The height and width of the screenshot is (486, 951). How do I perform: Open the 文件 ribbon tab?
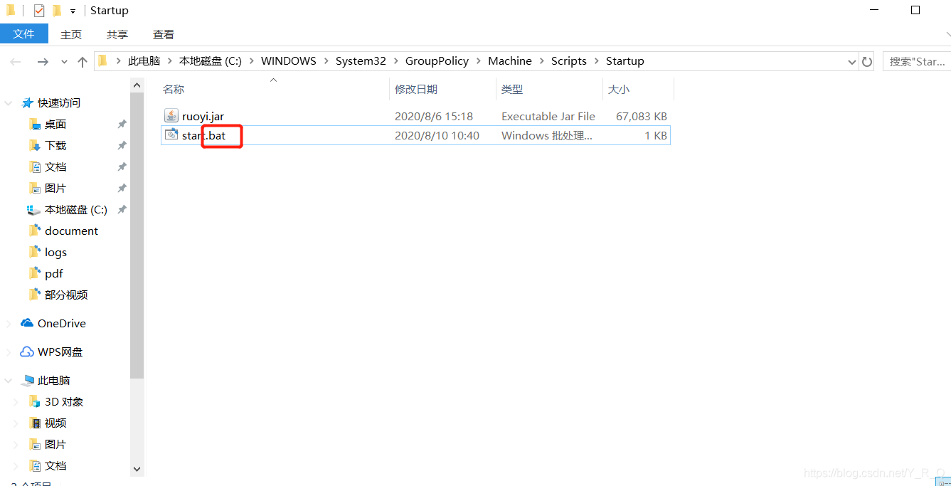[x=24, y=33]
